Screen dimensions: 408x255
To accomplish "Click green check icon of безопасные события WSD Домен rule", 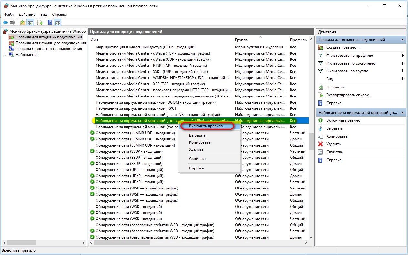I will point(92,237).
